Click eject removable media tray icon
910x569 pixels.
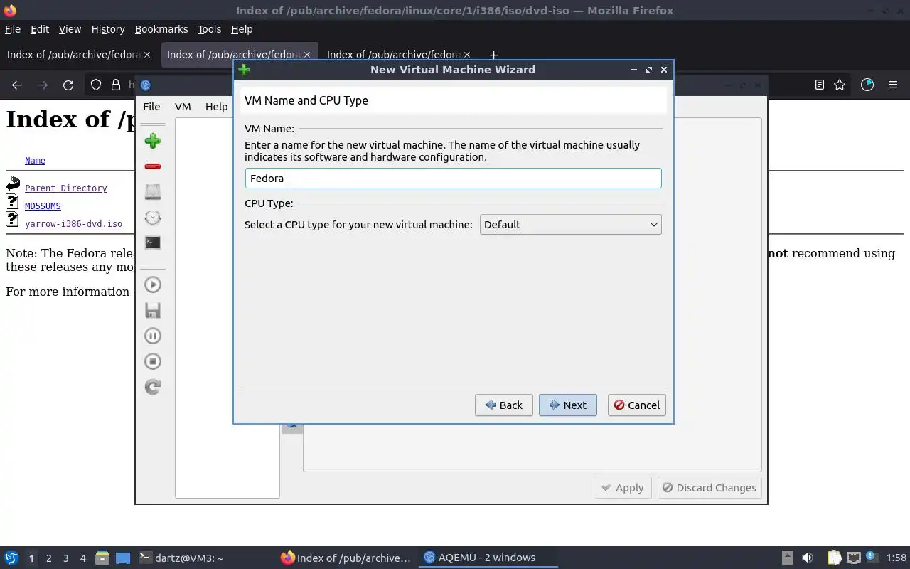pyautogui.click(x=787, y=558)
